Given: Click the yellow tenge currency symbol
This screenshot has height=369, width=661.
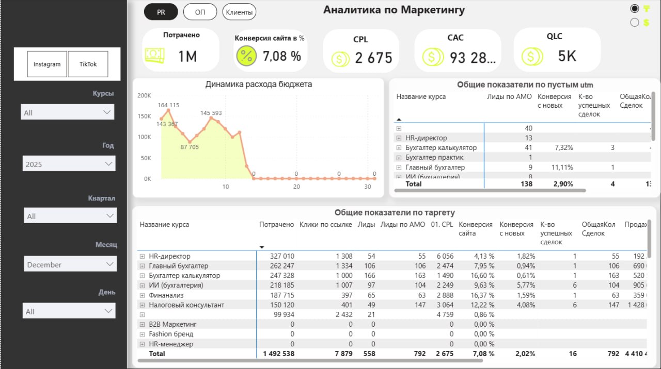Looking at the screenshot, I should 646,9.
